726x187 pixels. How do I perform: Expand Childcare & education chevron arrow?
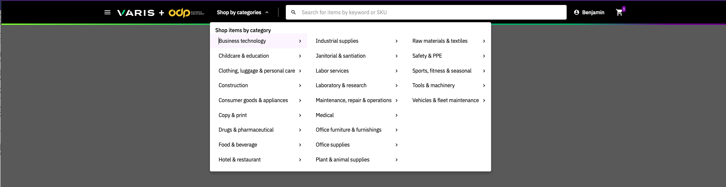tap(300, 56)
